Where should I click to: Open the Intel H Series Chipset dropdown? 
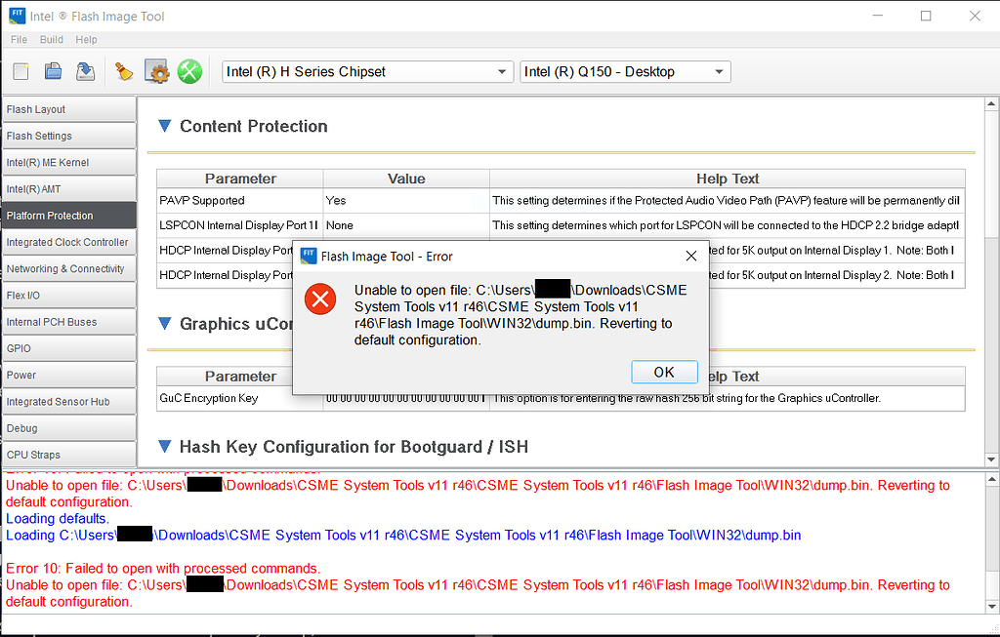(367, 72)
